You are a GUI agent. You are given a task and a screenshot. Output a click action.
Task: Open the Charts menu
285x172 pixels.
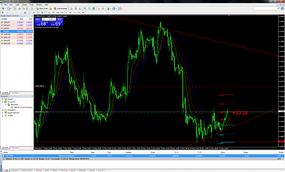(24, 5)
